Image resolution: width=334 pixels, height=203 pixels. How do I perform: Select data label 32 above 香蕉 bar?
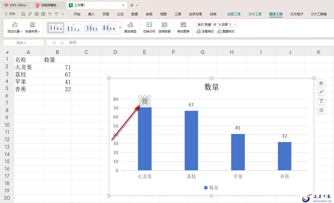coord(284,136)
